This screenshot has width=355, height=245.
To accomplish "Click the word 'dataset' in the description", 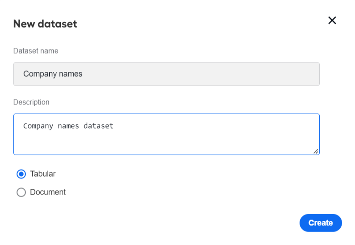I will coord(98,126).
